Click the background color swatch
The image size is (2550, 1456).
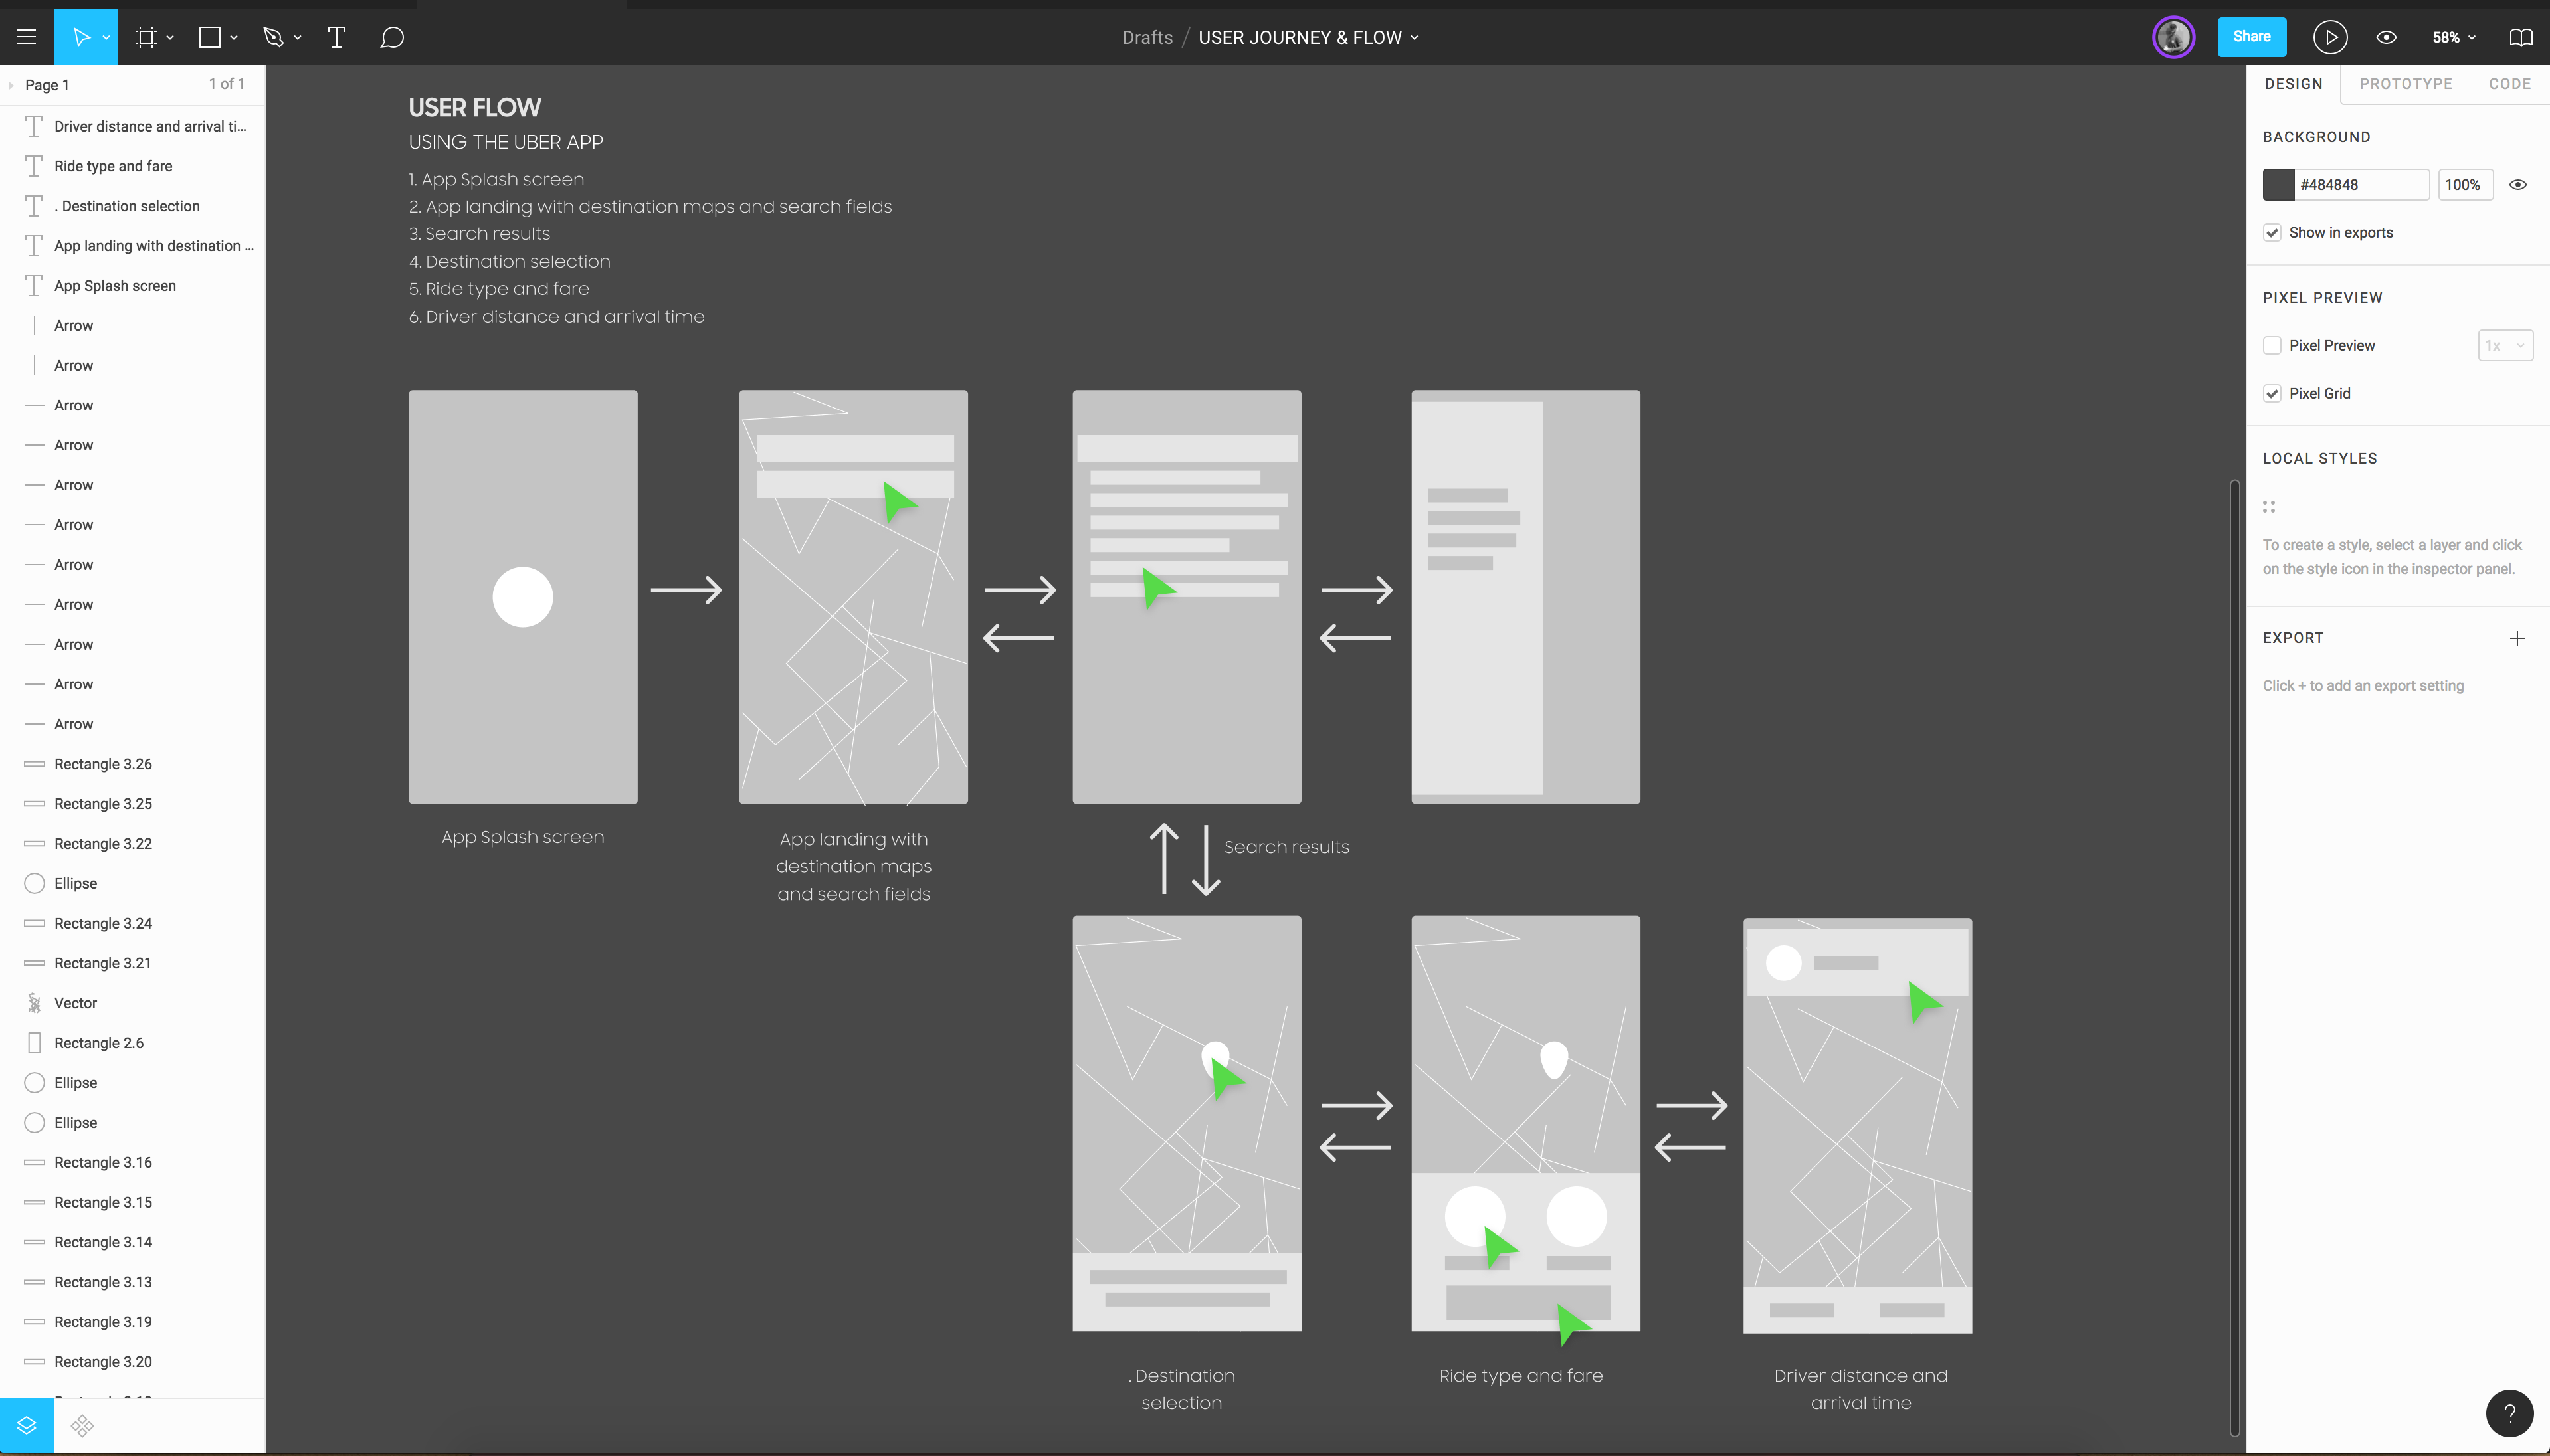click(2280, 184)
